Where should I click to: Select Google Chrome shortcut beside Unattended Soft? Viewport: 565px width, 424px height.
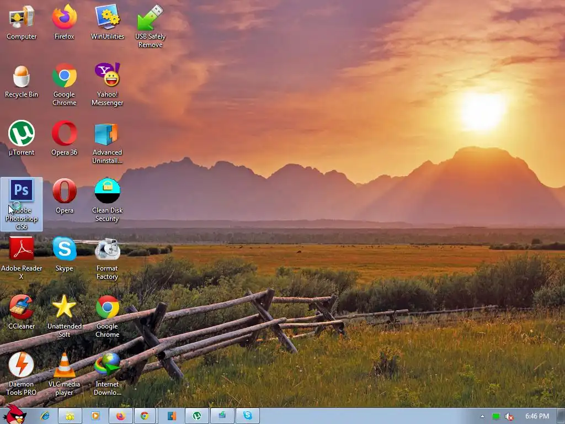pyautogui.click(x=108, y=316)
